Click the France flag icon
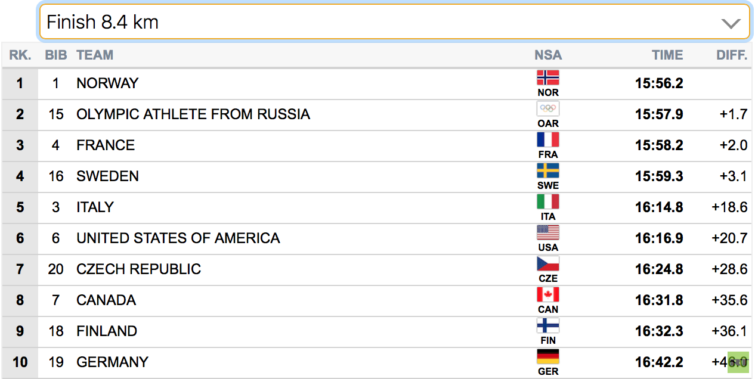The width and height of the screenshot is (755, 379). pyautogui.click(x=547, y=139)
